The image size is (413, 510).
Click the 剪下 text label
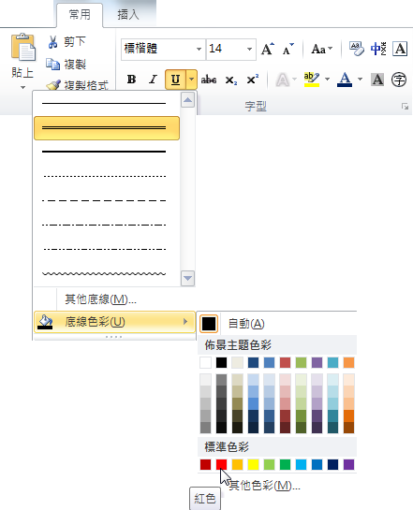[75, 41]
